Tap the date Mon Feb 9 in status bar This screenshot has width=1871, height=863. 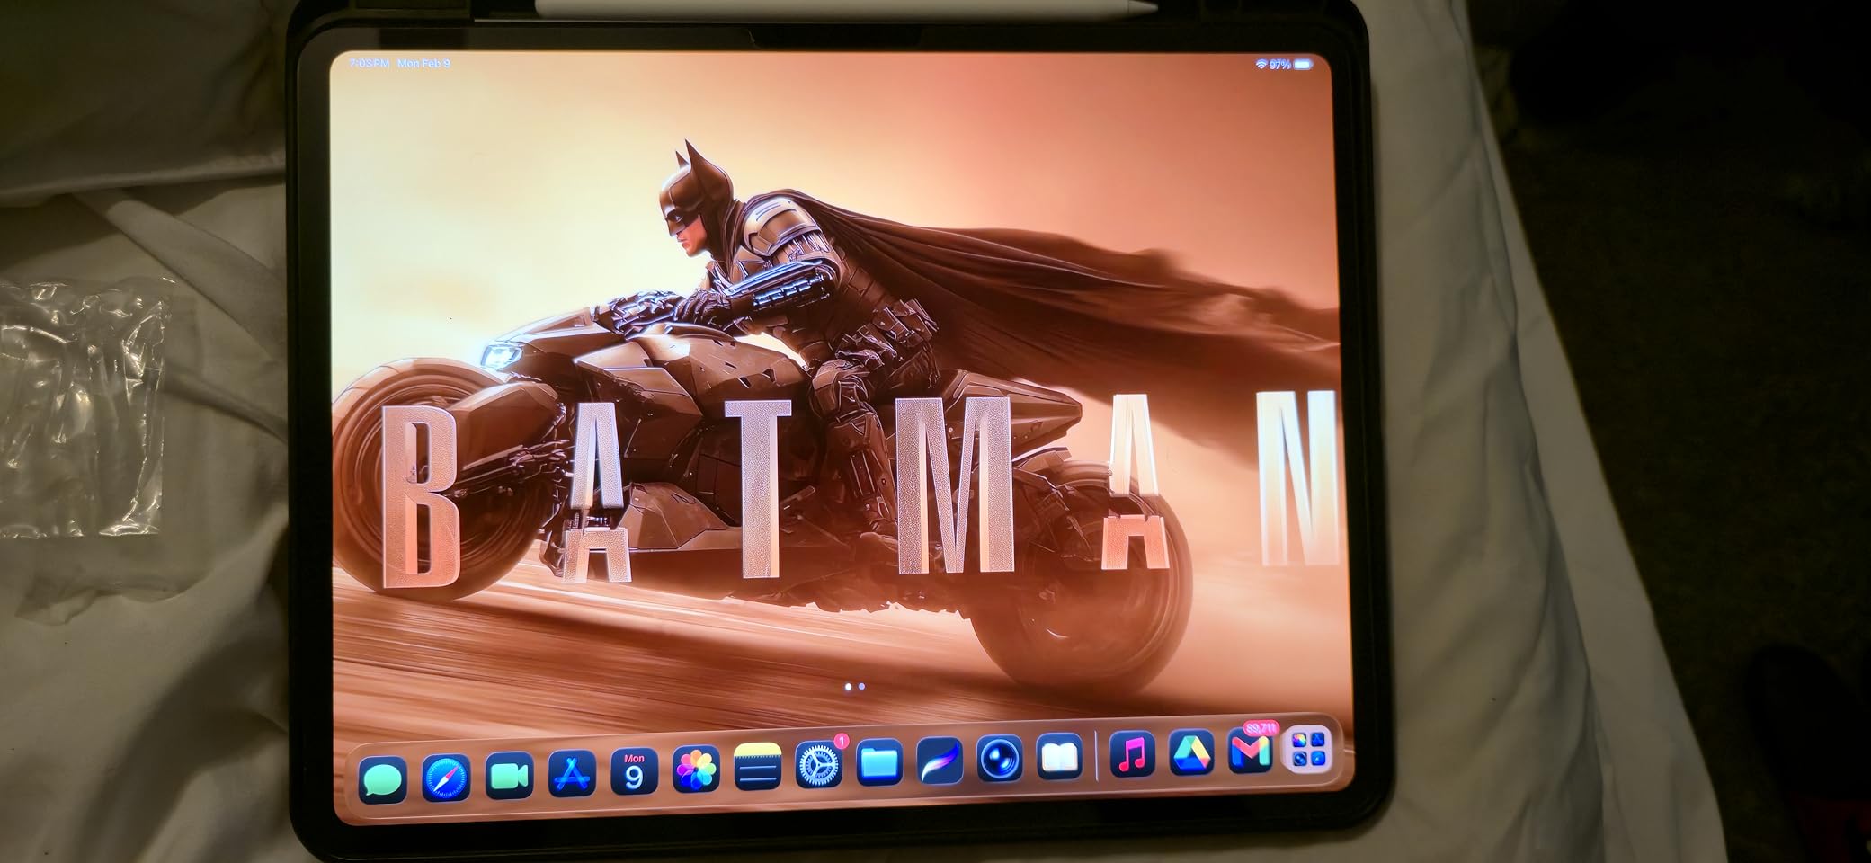point(423,64)
